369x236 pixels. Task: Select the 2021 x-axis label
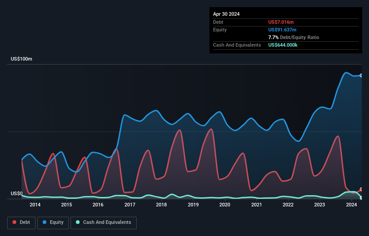pyautogui.click(x=256, y=205)
